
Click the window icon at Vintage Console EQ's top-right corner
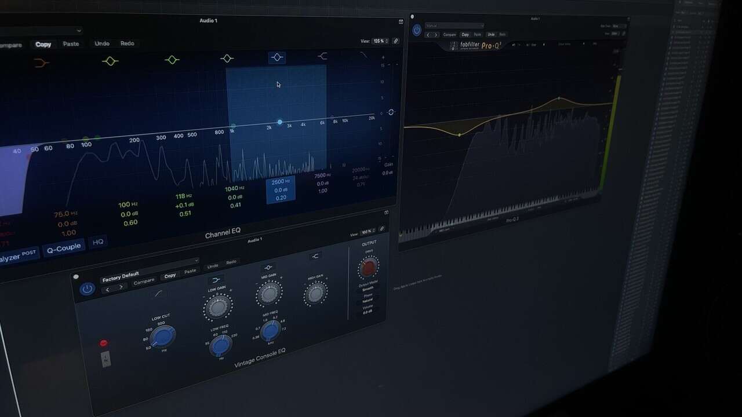pos(386,213)
